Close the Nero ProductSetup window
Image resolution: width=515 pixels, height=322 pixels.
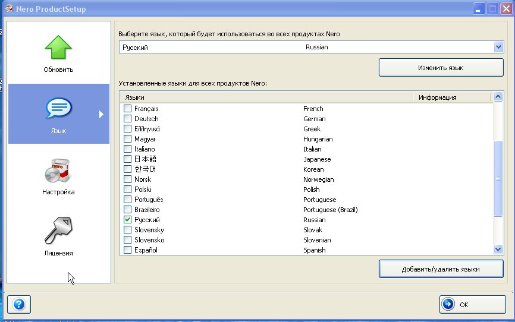[x=506, y=8]
